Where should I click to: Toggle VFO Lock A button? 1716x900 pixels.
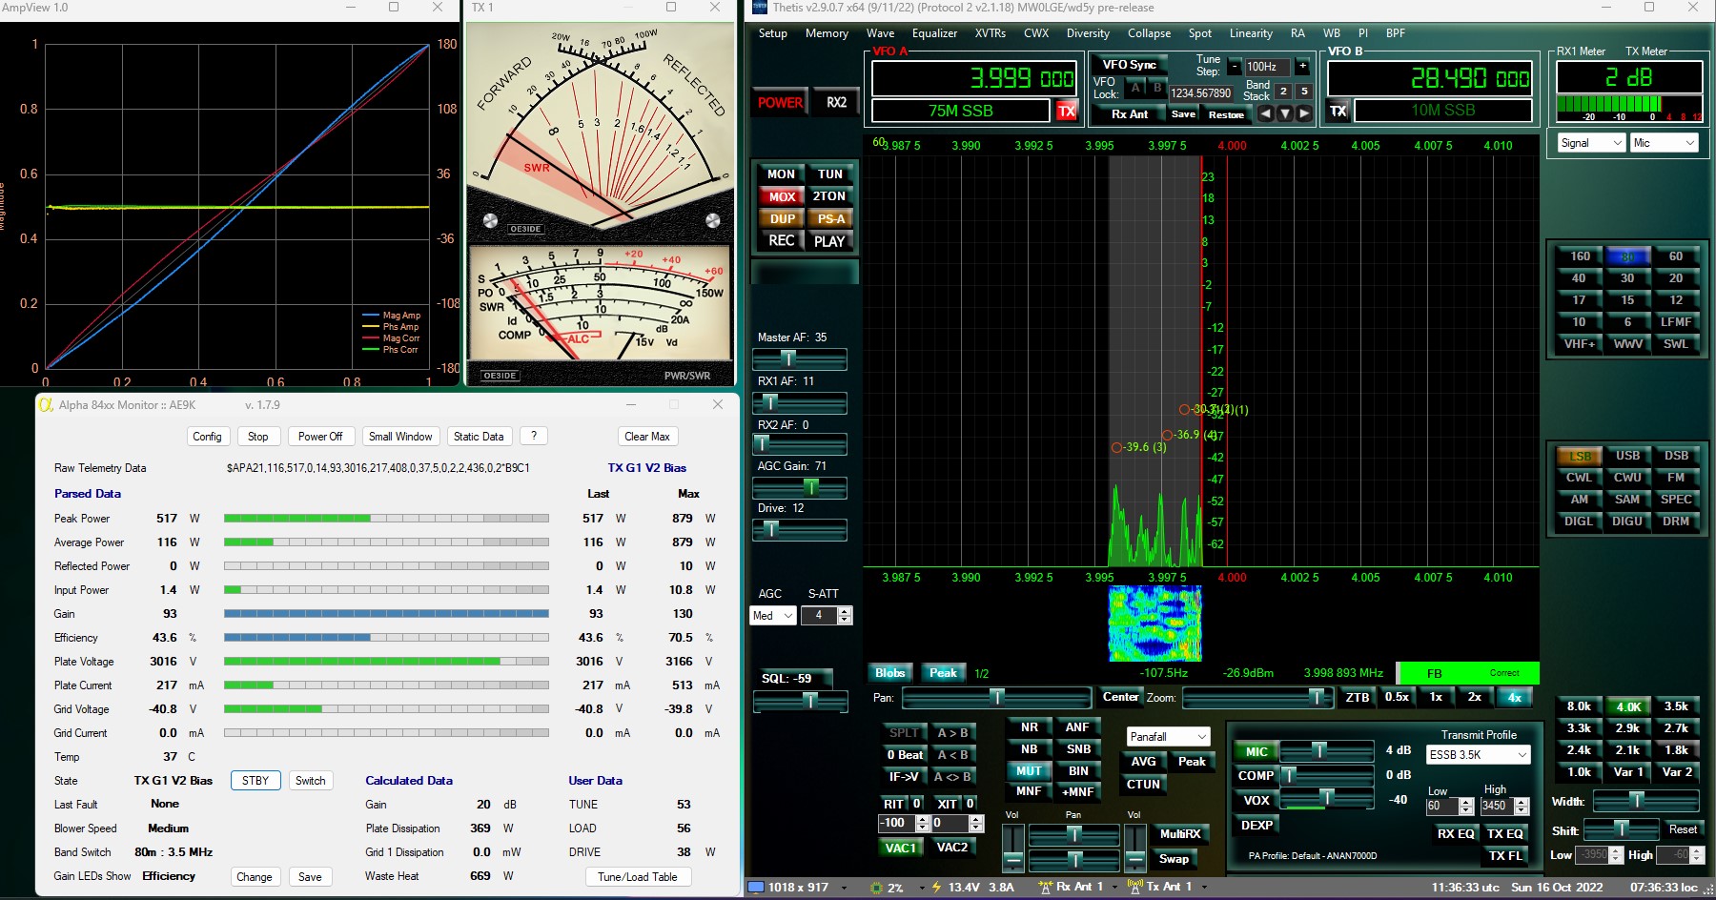click(1135, 88)
